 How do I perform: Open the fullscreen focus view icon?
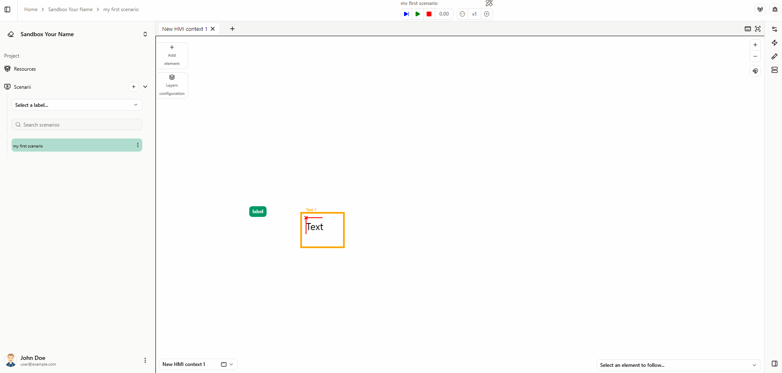tap(758, 29)
